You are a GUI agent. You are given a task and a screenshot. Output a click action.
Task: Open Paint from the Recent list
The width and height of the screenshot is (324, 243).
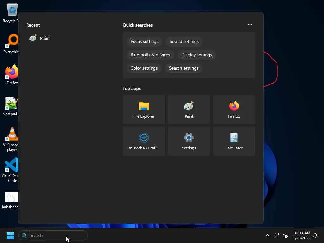coord(40,38)
